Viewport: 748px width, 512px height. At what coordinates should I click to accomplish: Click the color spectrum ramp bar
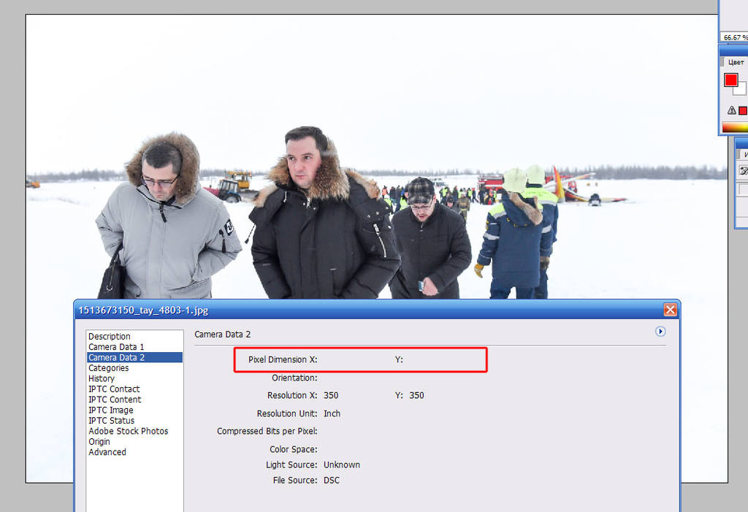[x=735, y=127]
